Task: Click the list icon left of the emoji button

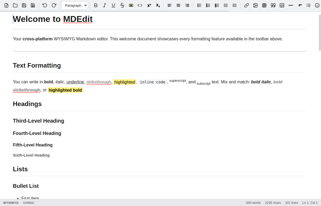Action: (x=308, y=5)
